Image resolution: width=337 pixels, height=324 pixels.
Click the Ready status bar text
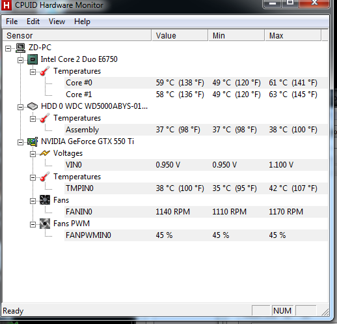pos(13,311)
